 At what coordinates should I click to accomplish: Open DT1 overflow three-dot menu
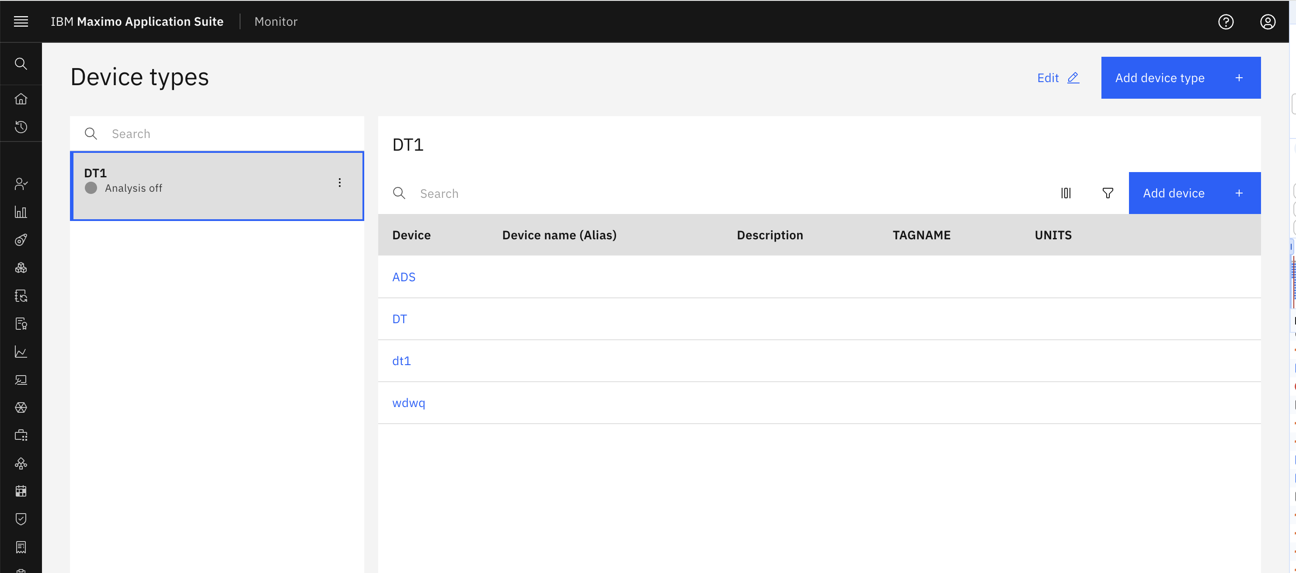(x=340, y=183)
